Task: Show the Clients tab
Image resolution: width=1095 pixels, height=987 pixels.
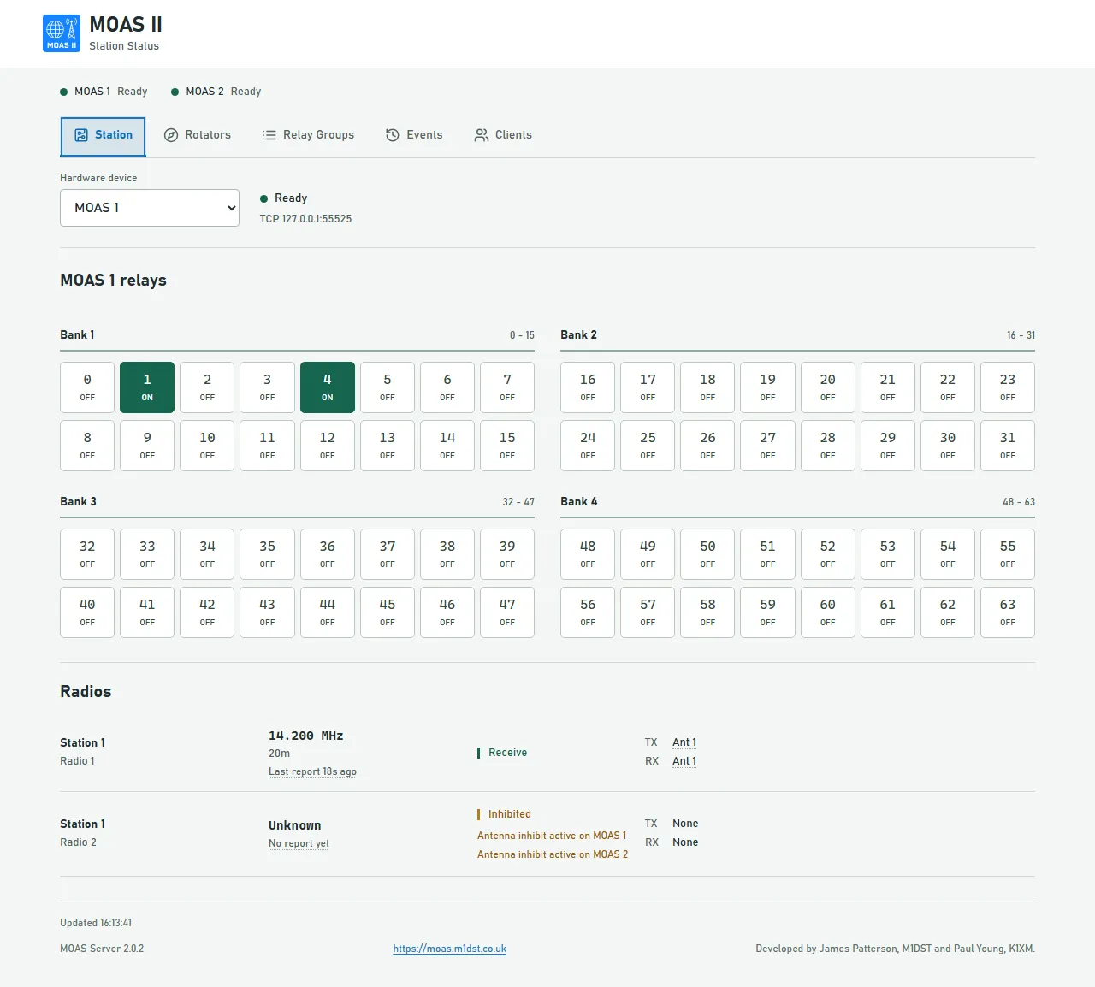Action: (503, 135)
